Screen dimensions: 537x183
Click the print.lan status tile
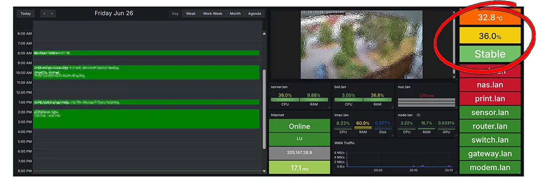(x=490, y=98)
